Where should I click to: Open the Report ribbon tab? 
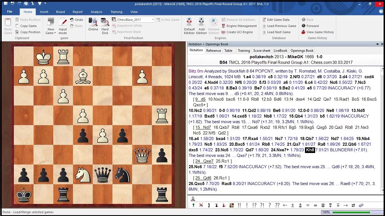[78, 12]
